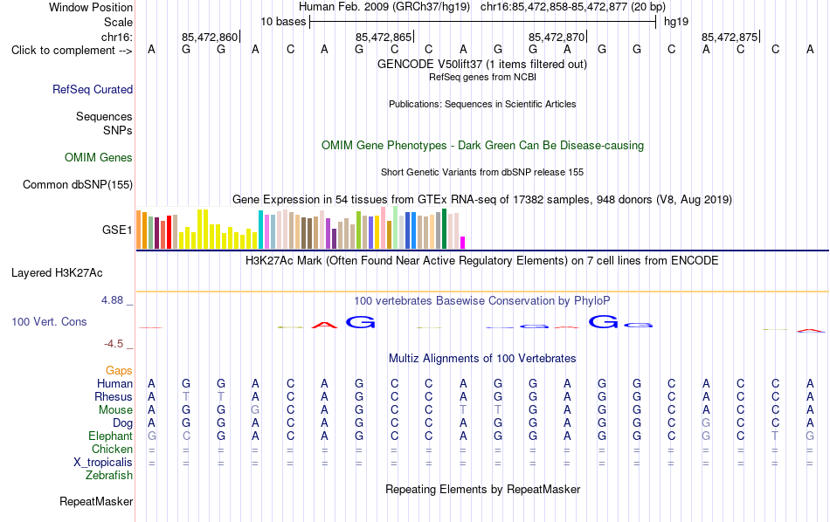Open the 100 Vert. Cons track label

tap(49, 321)
